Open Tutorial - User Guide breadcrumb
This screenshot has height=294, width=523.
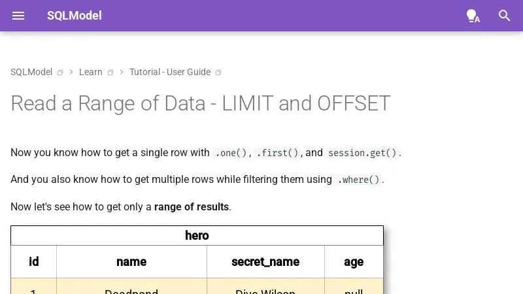[170, 72]
